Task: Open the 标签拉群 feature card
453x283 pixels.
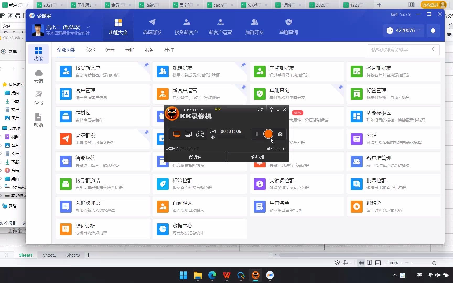Action: click(x=199, y=184)
